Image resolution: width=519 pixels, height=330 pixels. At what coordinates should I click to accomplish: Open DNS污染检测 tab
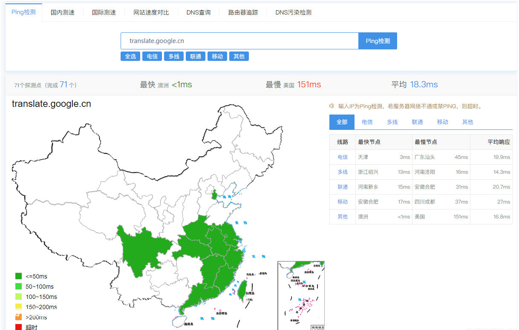click(293, 12)
